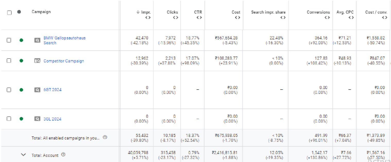The width and height of the screenshot is (391, 162).
Task: Click the resize arrows under Impr. column
Action: (x=148, y=18)
